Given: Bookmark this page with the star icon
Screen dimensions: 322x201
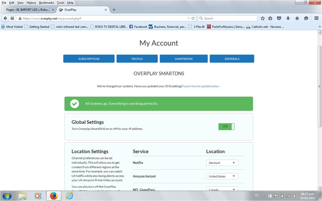Looking at the screenshot, I should pos(263,18).
